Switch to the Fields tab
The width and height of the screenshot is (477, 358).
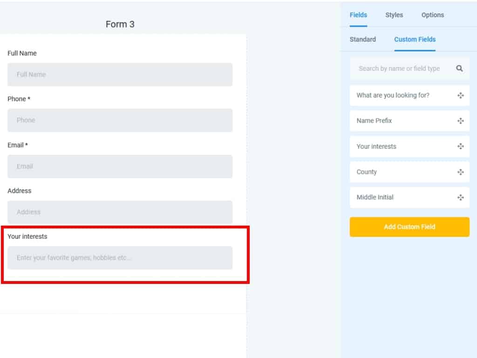(x=358, y=15)
